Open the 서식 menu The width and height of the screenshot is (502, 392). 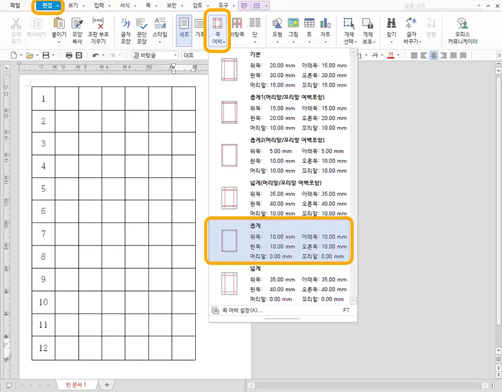tap(124, 6)
